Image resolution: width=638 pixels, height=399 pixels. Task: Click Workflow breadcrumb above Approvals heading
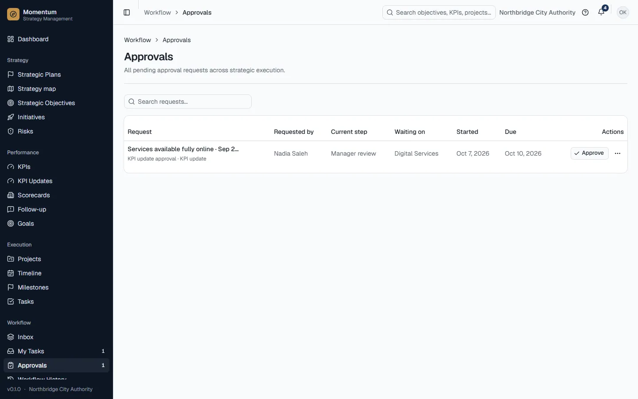click(x=137, y=40)
